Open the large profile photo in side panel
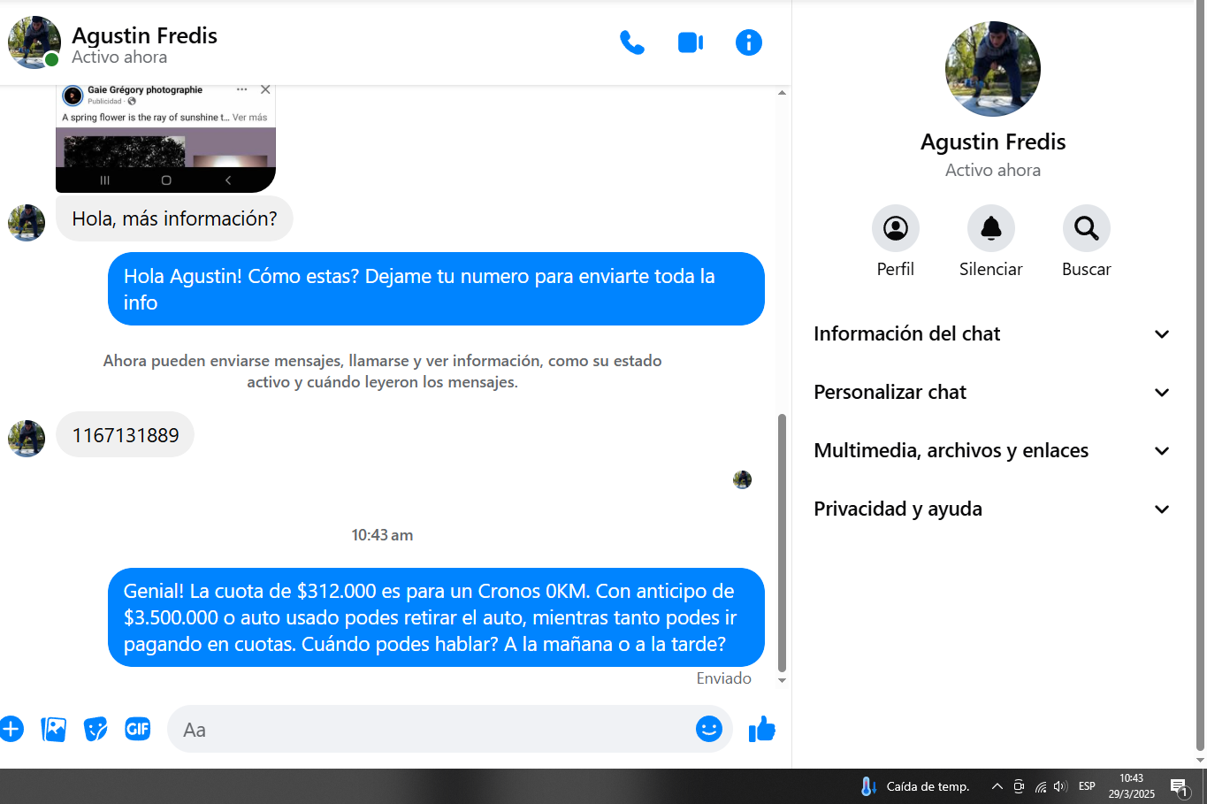This screenshot has height=804, width=1207. (993, 69)
